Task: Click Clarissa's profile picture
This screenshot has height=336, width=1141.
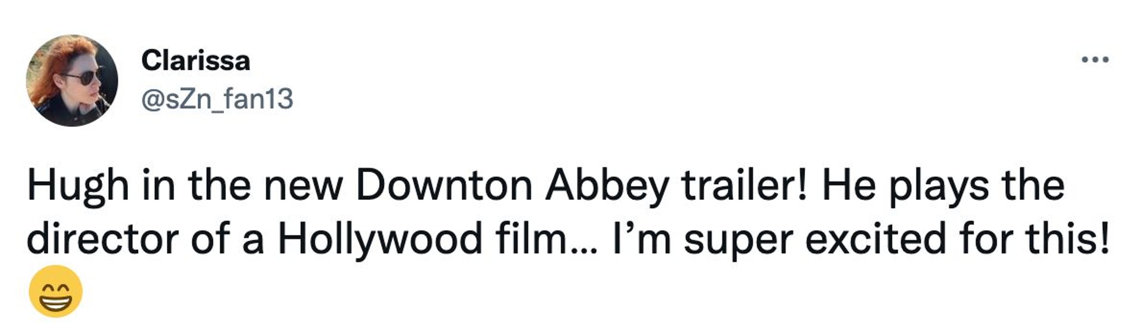Action: pos(72,81)
